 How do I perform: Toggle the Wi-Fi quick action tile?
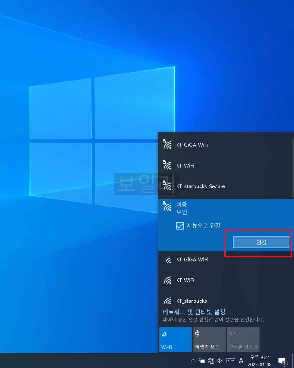pos(175,339)
